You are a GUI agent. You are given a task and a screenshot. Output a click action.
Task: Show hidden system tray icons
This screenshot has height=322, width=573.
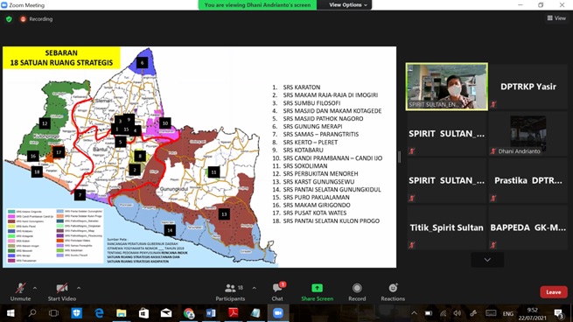414,313
